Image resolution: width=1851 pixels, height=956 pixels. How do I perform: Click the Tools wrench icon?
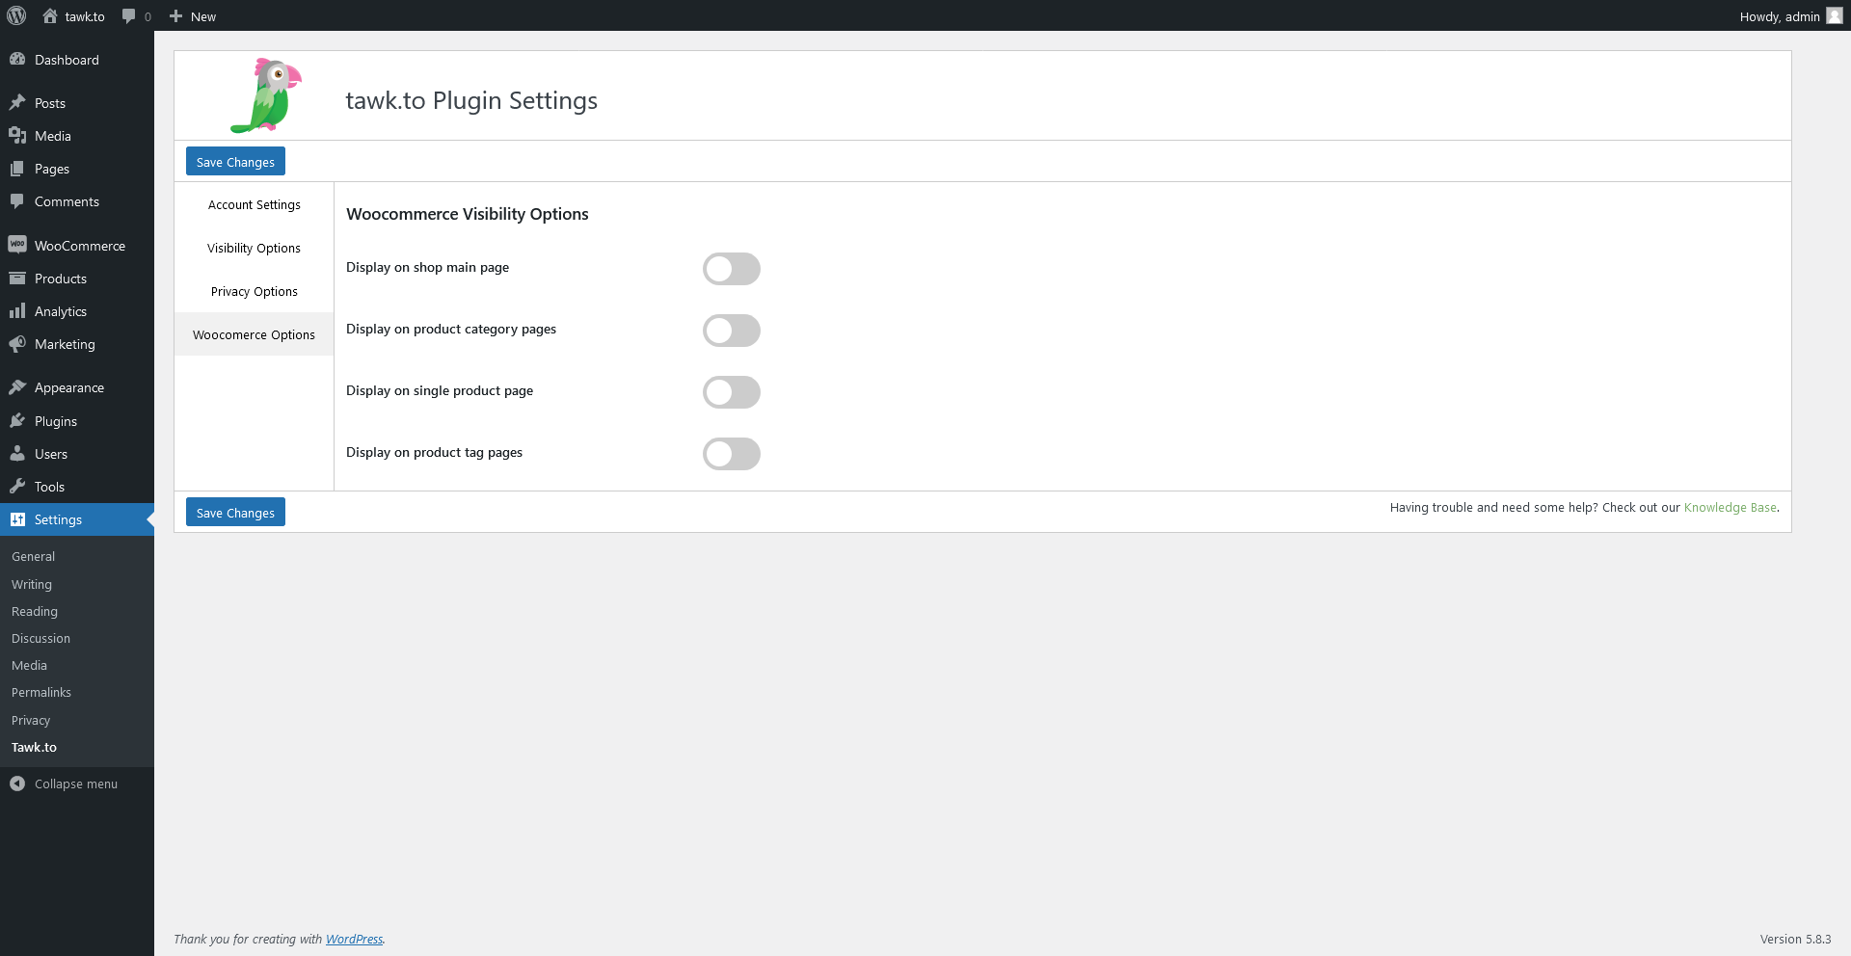pyautogui.click(x=17, y=487)
